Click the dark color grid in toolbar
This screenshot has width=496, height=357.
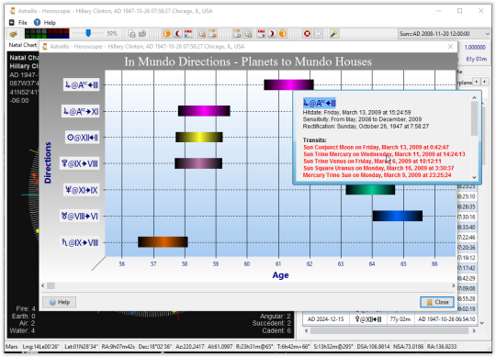point(47,33)
